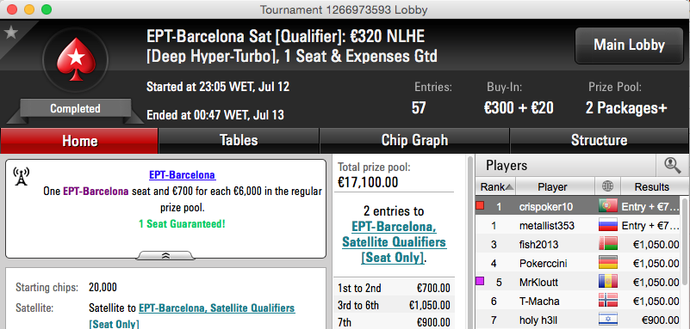Follow the blue EPT-Barcelona link
The image size is (690, 329).
(x=182, y=175)
